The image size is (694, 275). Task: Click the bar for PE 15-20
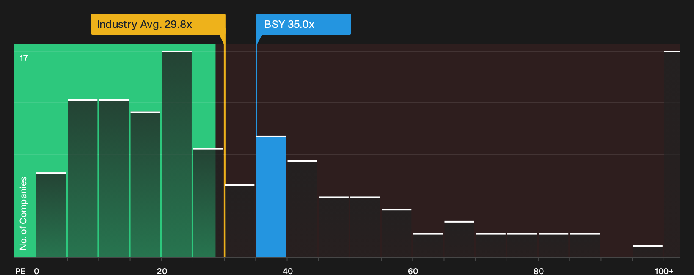click(146, 184)
